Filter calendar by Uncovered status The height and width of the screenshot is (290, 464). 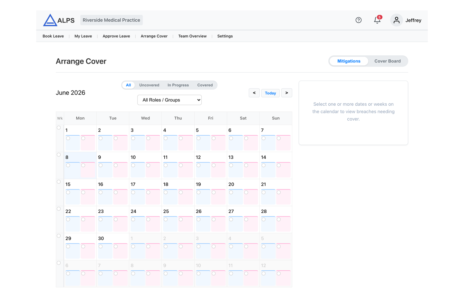[149, 85]
